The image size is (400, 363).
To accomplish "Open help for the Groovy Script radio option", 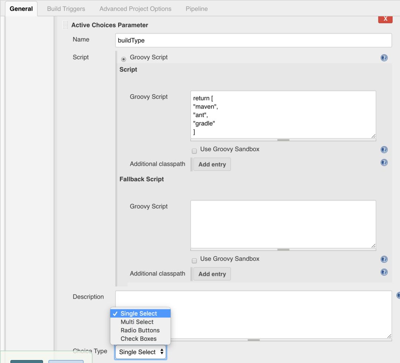I will point(384,58).
